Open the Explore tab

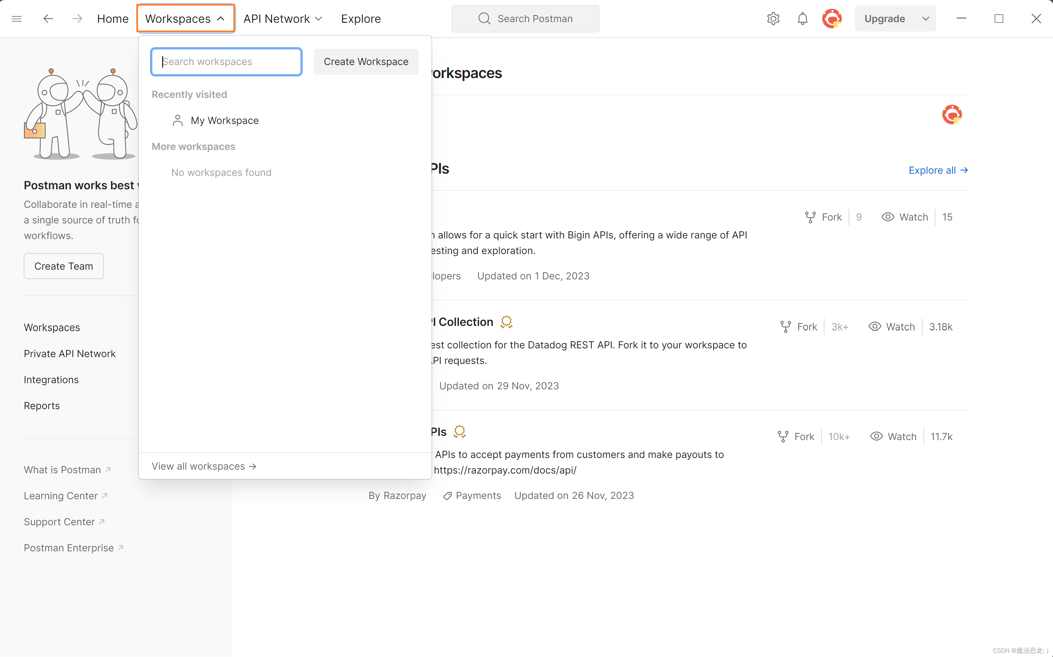tap(360, 19)
